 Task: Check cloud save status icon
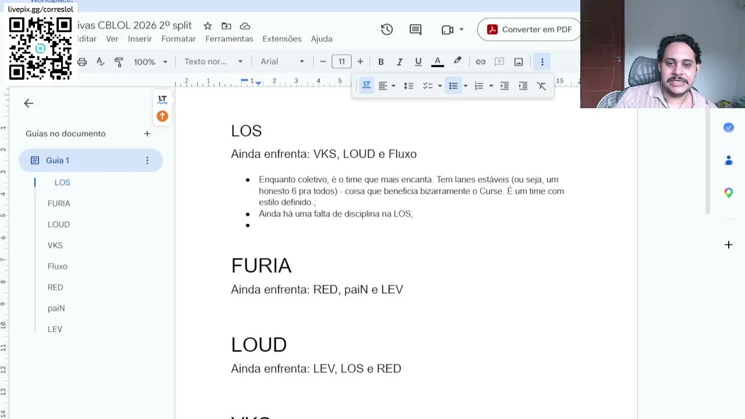tap(245, 26)
